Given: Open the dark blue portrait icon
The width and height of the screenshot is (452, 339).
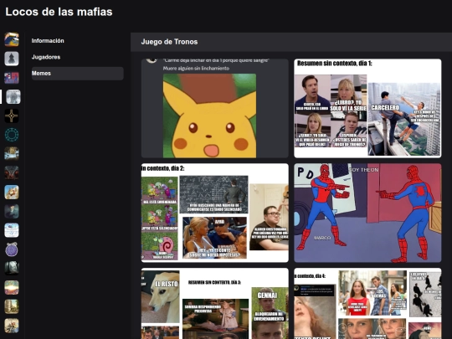Looking at the screenshot, I should (x=12, y=211).
